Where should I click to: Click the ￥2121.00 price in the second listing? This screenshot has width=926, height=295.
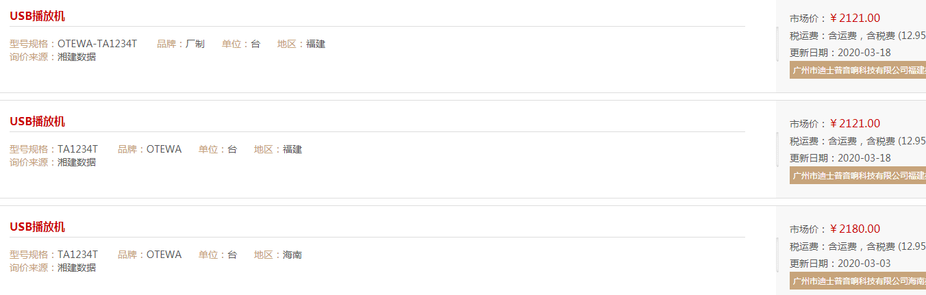point(855,124)
